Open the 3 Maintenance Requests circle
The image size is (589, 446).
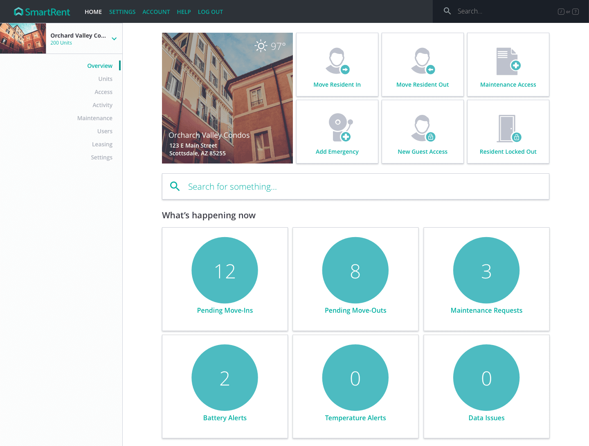(x=486, y=270)
